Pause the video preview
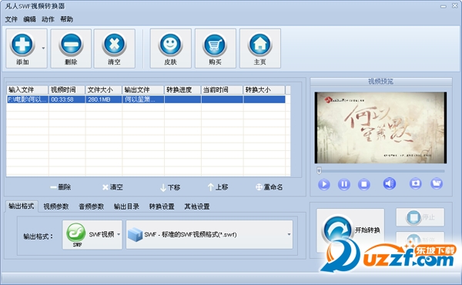The width and height of the screenshot is (462, 285). coord(344,185)
